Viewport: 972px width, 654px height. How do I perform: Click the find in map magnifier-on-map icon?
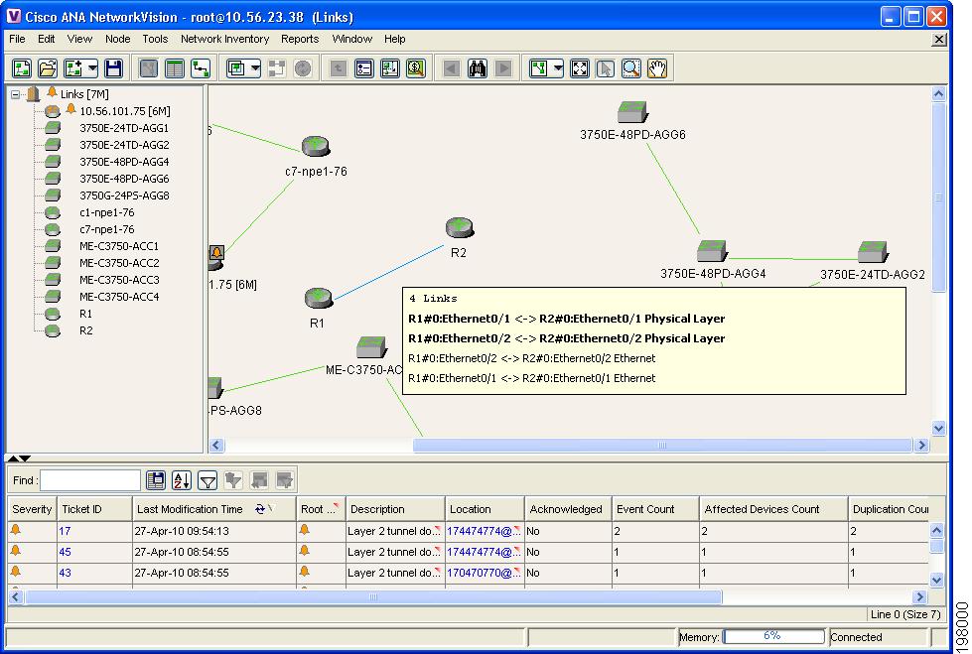click(x=416, y=68)
